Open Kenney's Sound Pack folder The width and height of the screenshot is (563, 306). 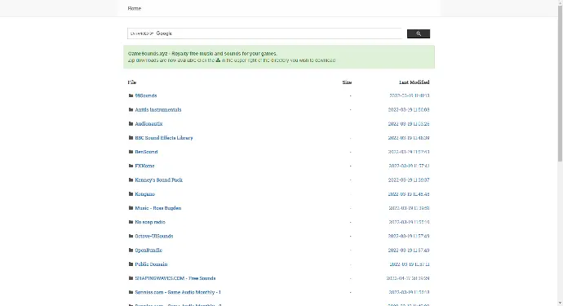tap(159, 180)
